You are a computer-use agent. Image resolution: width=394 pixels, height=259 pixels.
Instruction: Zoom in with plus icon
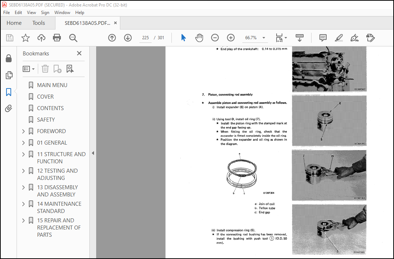[x=230, y=38]
